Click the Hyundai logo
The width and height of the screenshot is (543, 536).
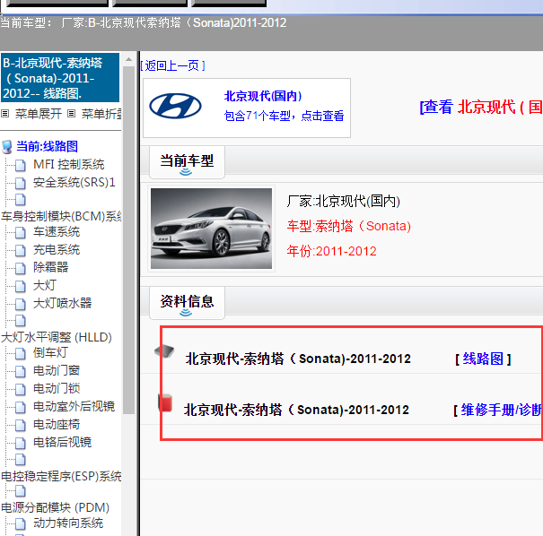click(x=175, y=106)
